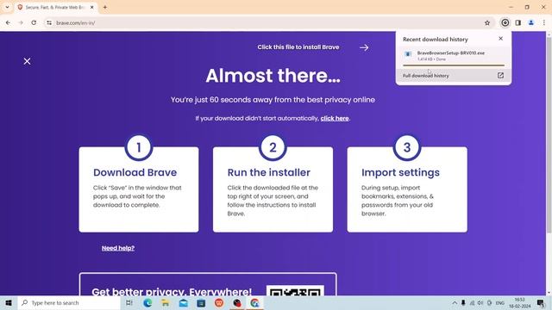Switch to Chrome on the taskbar

pos(255,302)
